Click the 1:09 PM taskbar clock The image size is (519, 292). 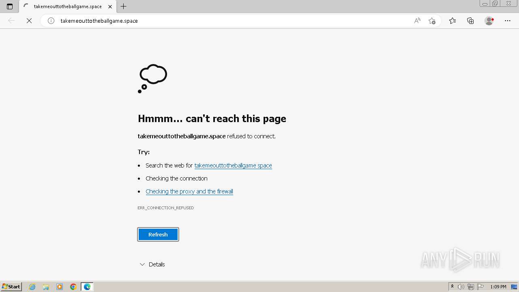click(498, 287)
